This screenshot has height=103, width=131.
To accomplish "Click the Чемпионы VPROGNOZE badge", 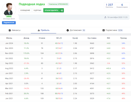I will 58,4.
